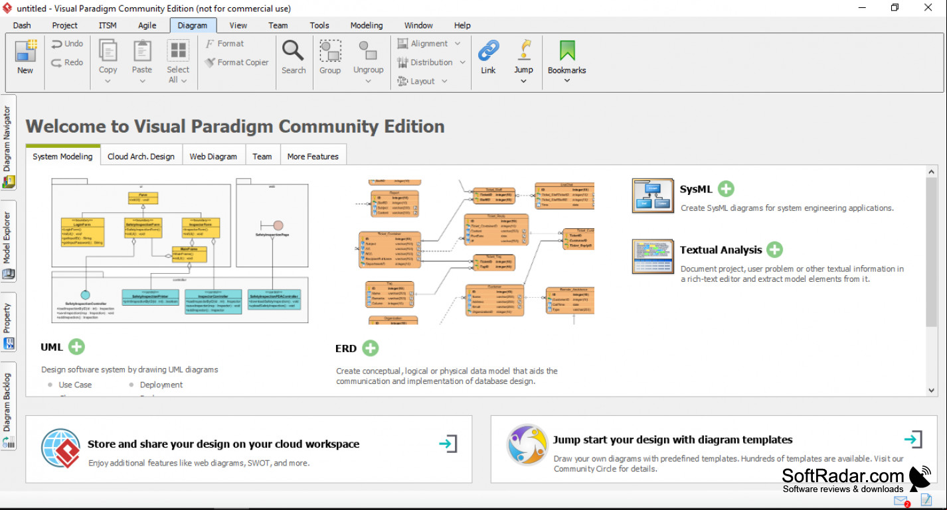This screenshot has width=947, height=510.
Task: Expand the Paste dropdown arrow
Action: pos(142,82)
